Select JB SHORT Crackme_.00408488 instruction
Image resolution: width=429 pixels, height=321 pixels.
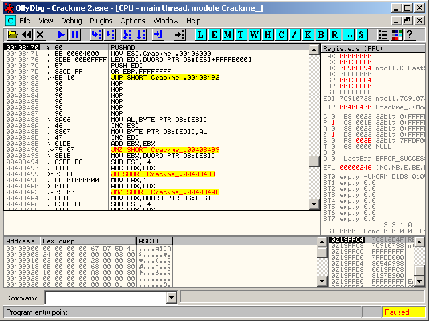click(163, 174)
